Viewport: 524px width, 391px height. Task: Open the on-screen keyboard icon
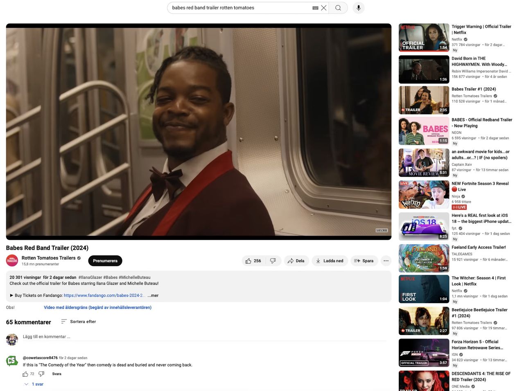tap(315, 8)
